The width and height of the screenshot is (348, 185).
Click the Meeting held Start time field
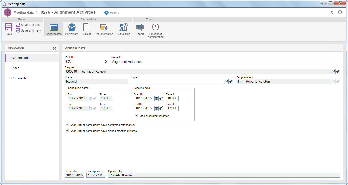172,98
